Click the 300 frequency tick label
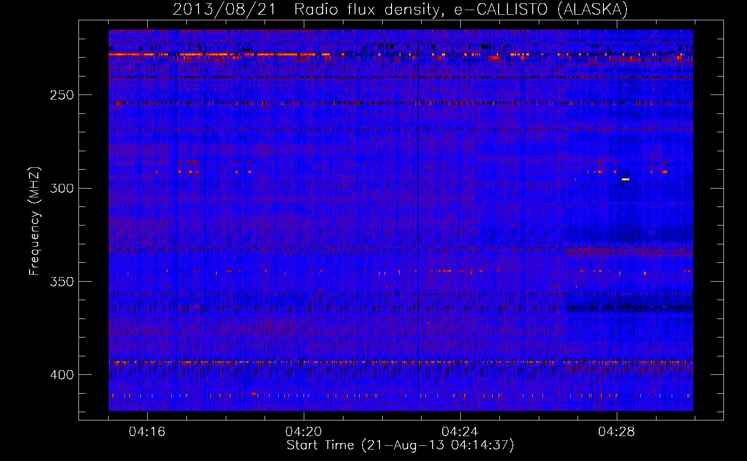The image size is (747, 461). (62, 188)
